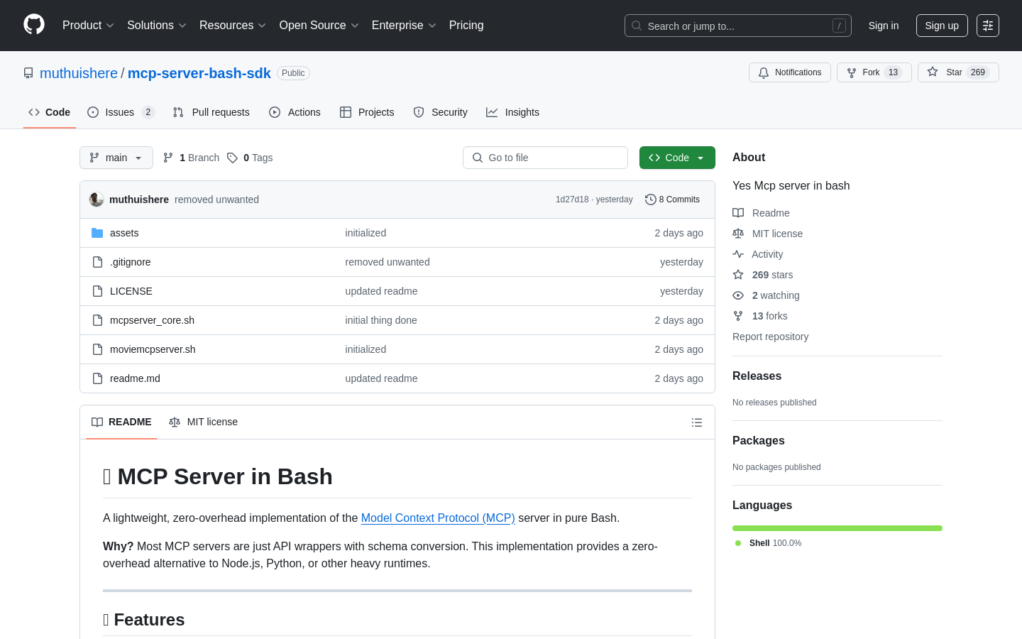The image size is (1022, 639).
Task: Open the moviemcpserver.sh file
Action: click(153, 349)
